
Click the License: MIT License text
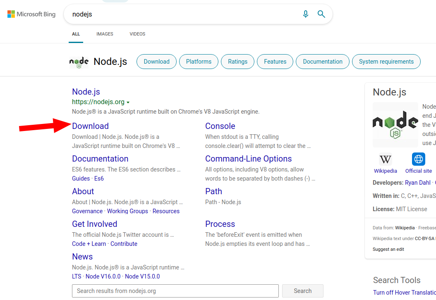(x=400, y=209)
